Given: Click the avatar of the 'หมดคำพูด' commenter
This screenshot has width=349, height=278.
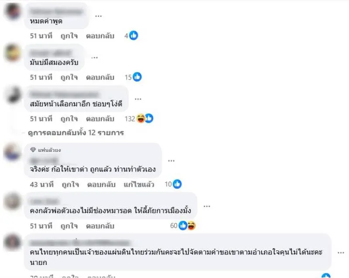Looking at the screenshot, I should click(x=13, y=11).
